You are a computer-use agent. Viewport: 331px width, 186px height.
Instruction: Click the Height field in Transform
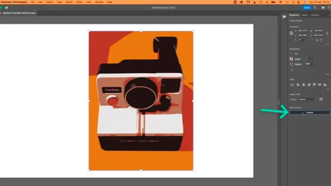318,35
